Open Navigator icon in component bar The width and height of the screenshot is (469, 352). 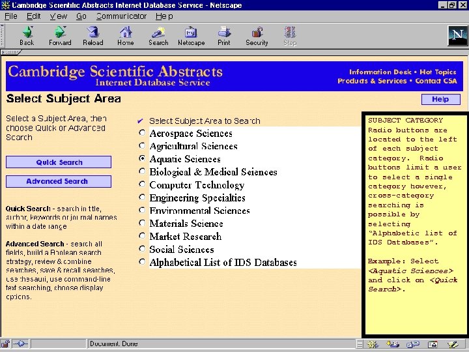[x=373, y=344]
